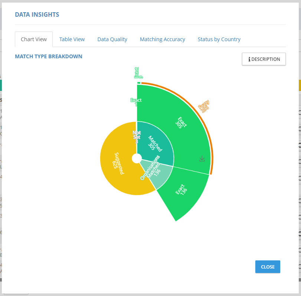The image size is (301, 296).
Task: Click the small Exact 9 green block
Action: (139, 83)
